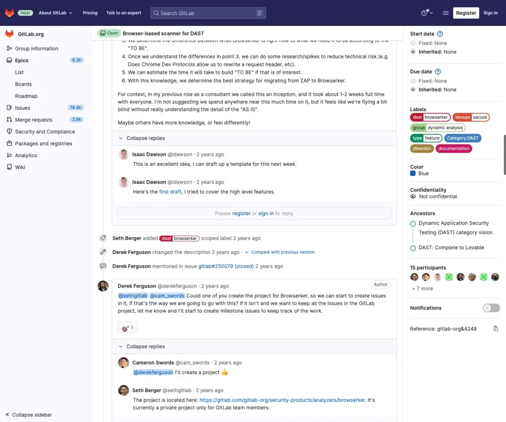Click Derek Ferguson's avatar beside his comment
Image resolution: width=506 pixels, height=422 pixels.
click(103, 286)
